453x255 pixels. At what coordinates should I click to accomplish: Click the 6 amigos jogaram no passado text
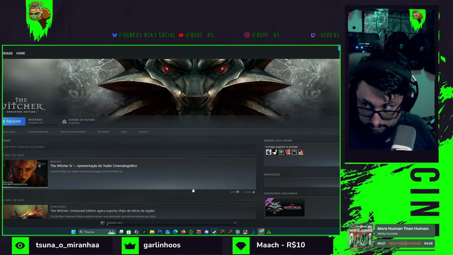[282, 147]
